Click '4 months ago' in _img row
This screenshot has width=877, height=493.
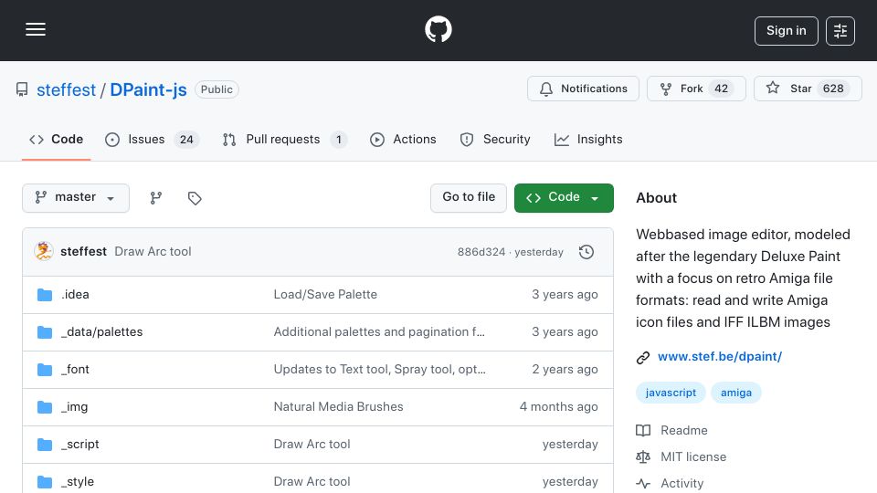(558, 407)
